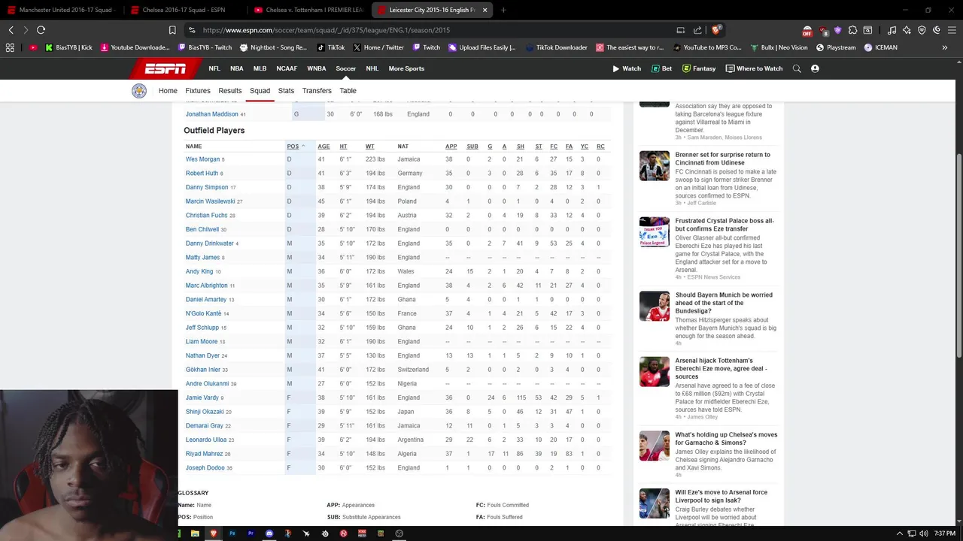Open the Brave VPN shield icon
The image size is (963, 541).
point(922,30)
